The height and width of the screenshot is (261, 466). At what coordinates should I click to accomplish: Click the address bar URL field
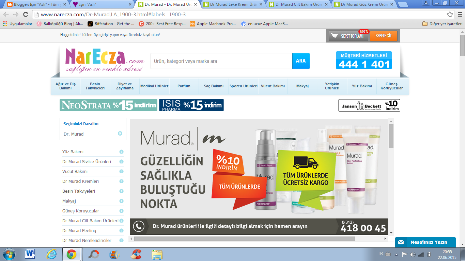(238, 15)
